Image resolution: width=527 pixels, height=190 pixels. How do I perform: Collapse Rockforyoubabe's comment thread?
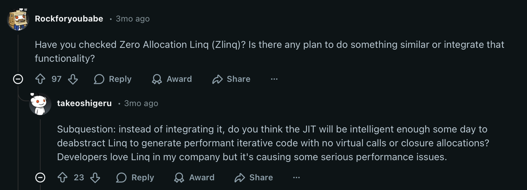[18, 79]
